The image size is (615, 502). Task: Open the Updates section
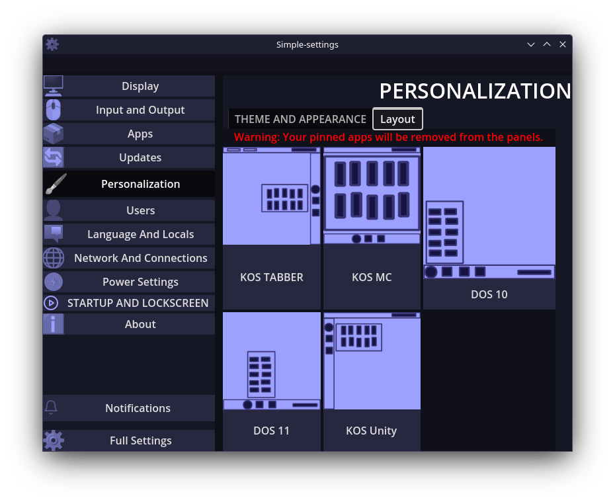click(129, 157)
